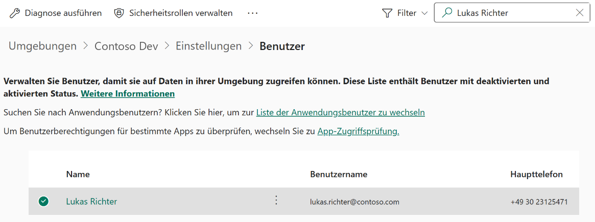Open the more commands ellipsis menu
This screenshot has width=595, height=222.
tap(253, 13)
